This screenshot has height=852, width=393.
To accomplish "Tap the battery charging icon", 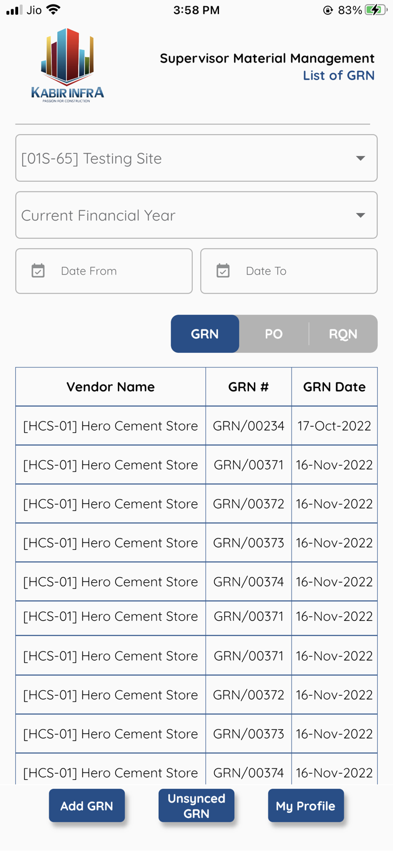I will 376,10.
